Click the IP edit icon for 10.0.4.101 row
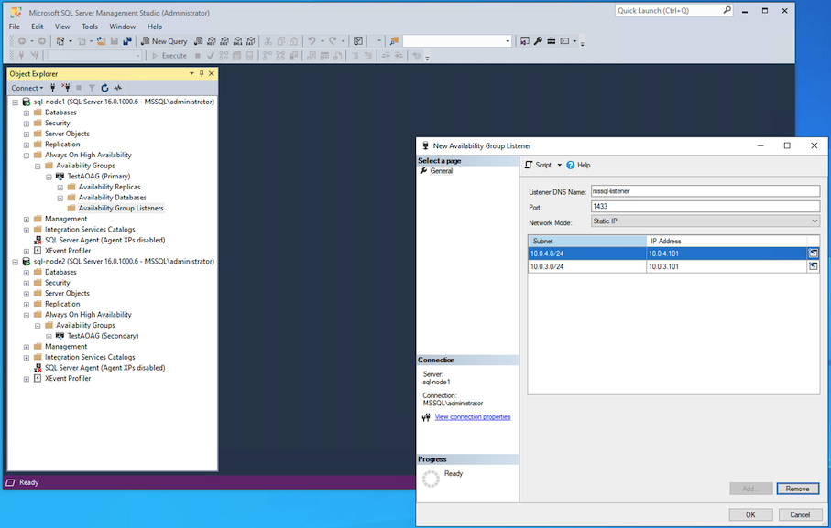Image resolution: width=831 pixels, height=528 pixels. tap(813, 253)
